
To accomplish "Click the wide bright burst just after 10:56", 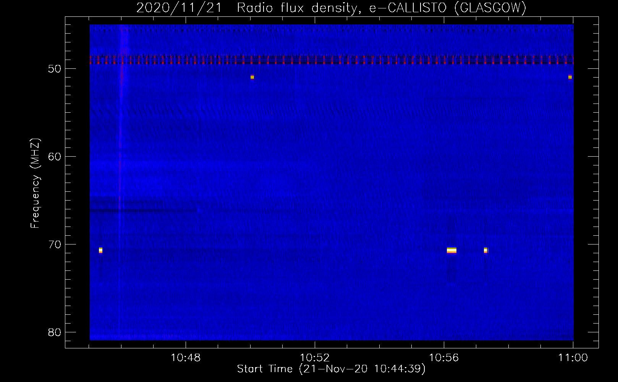I will pos(451,250).
